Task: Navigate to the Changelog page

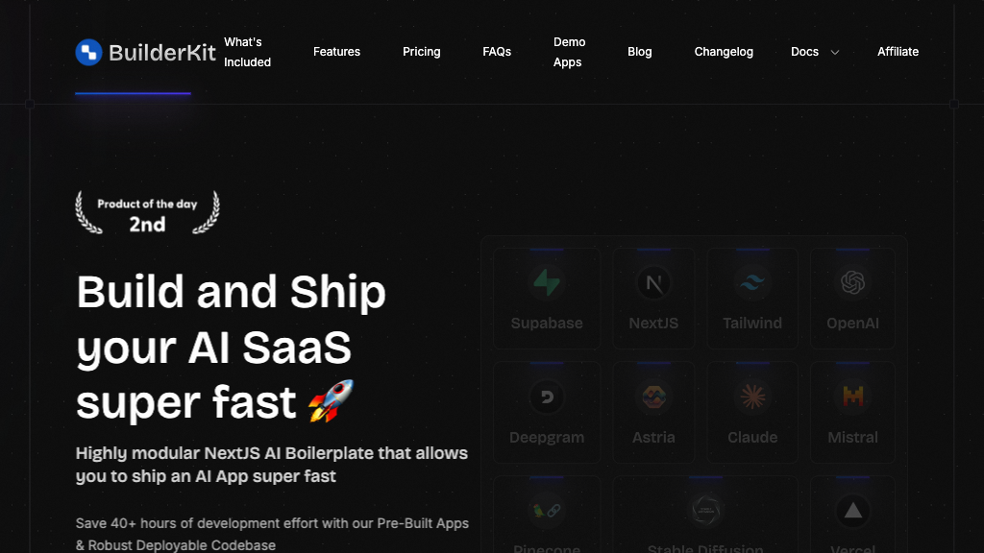Action: [x=724, y=52]
